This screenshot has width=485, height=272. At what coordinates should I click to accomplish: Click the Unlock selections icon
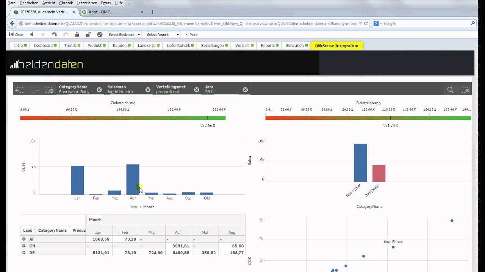point(88,34)
